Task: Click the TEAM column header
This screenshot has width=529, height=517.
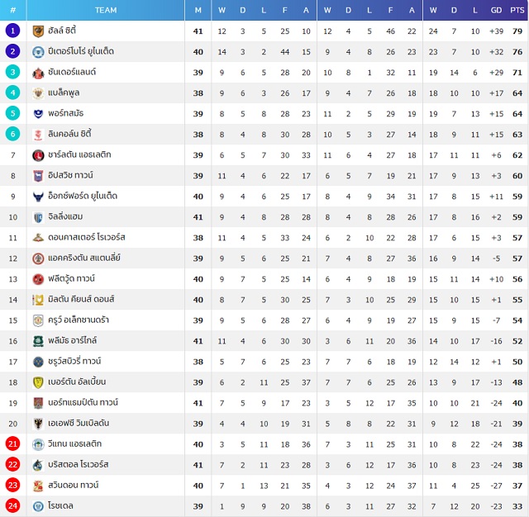Action: click(106, 10)
